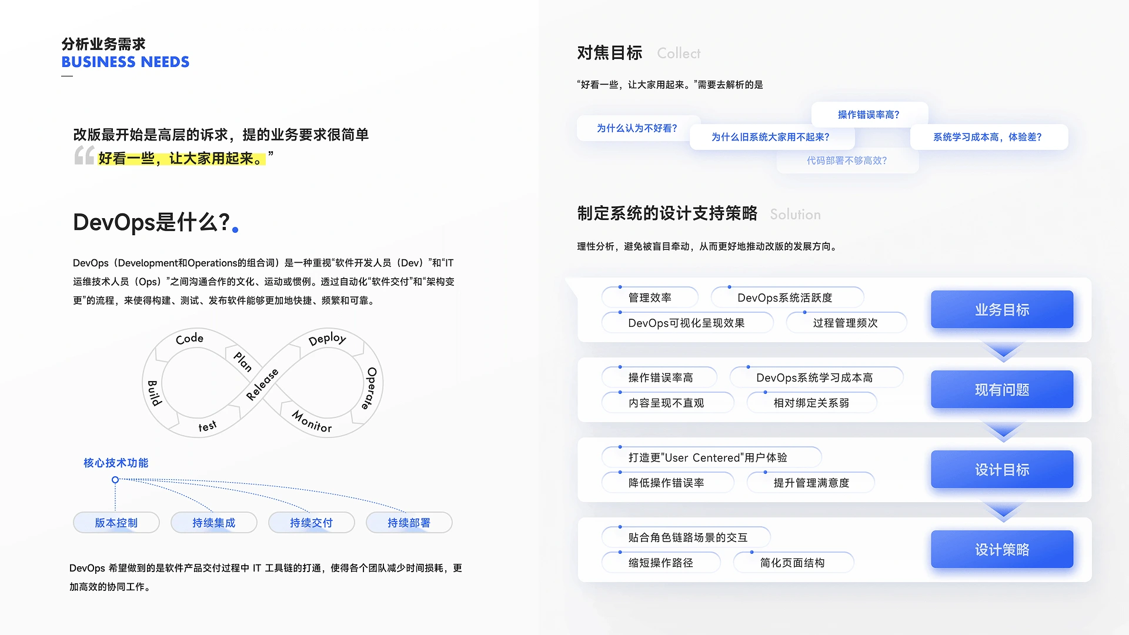The height and width of the screenshot is (635, 1129).
Task: Click the 业务目标 blue button
Action: point(1002,309)
